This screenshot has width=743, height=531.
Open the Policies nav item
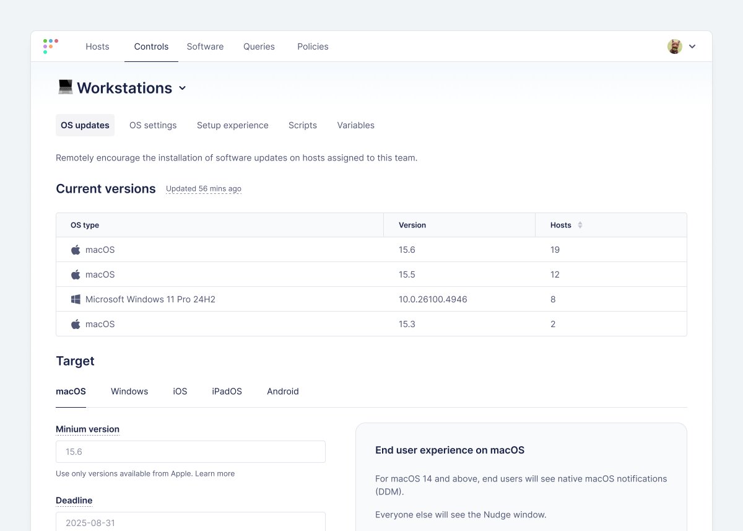pos(313,46)
